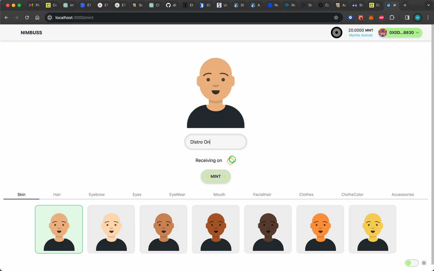Switch to the Gmail tab

(x=35, y=5)
